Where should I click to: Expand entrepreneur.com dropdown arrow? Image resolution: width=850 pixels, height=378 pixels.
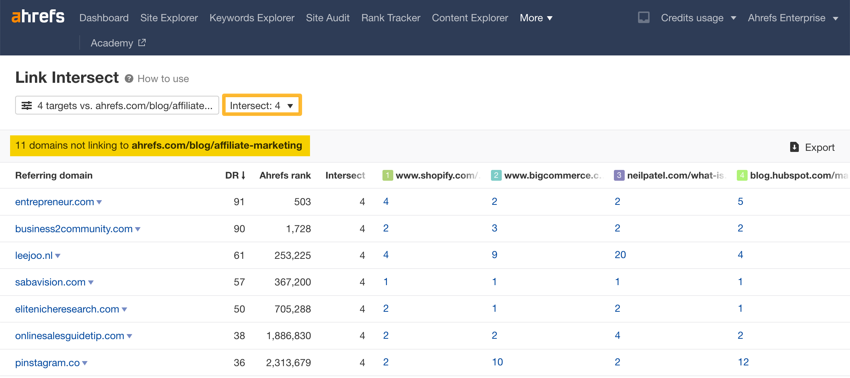coord(99,202)
